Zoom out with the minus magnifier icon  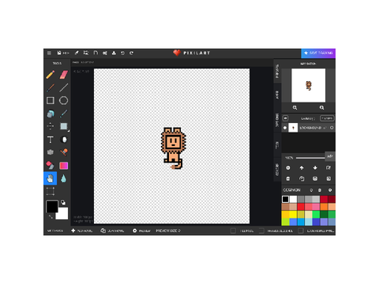pos(295,107)
